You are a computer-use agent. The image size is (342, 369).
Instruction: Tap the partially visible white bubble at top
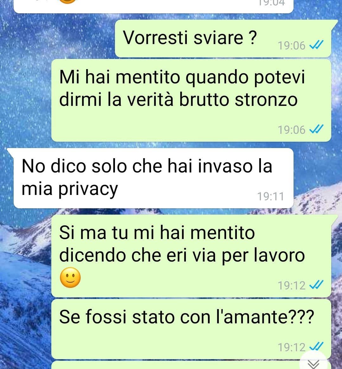[154, 6]
